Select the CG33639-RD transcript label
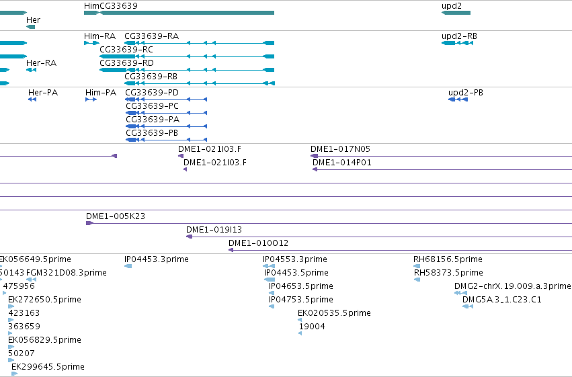Image resolution: width=572 pixels, height=377 pixels. [x=126, y=63]
